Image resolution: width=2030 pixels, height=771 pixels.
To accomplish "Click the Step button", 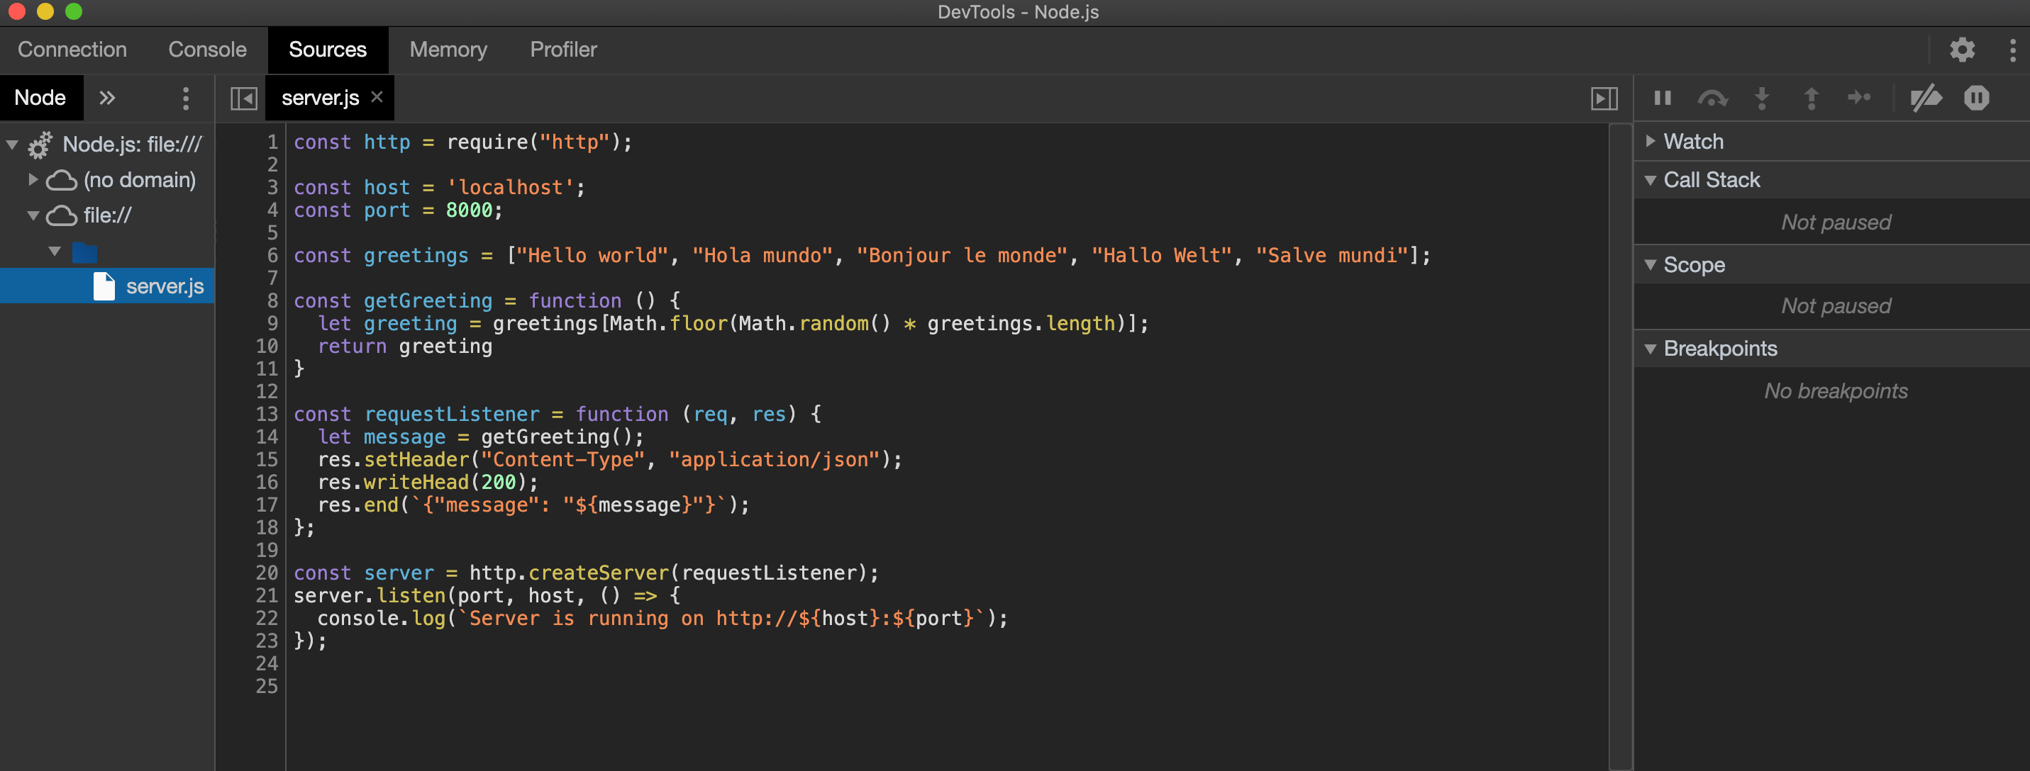I will click(1859, 98).
